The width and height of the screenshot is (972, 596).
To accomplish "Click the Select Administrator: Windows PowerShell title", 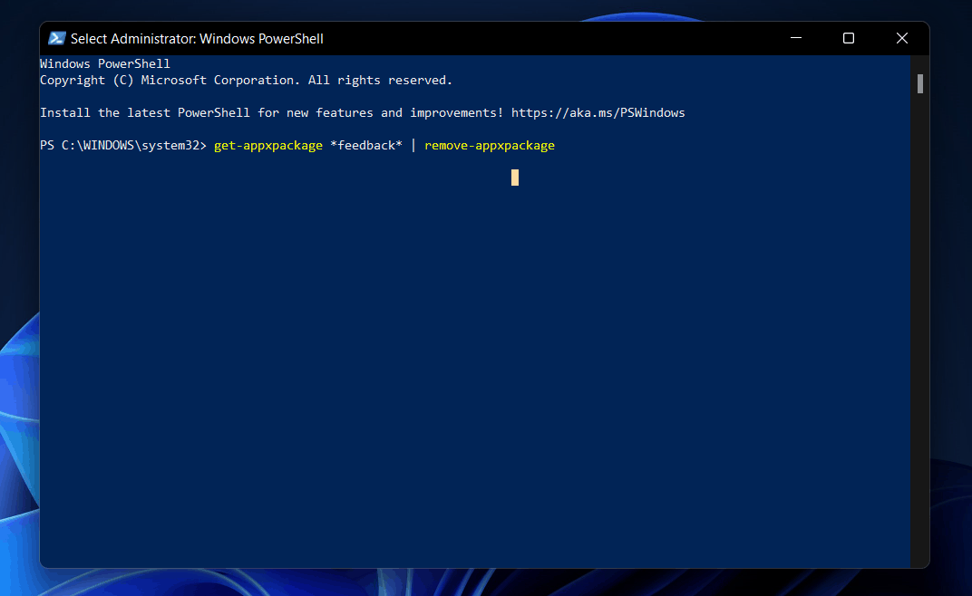I will click(194, 38).
